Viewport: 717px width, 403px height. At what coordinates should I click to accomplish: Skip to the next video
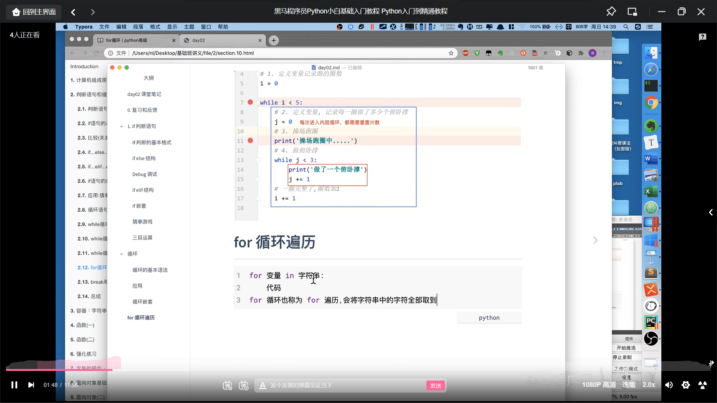(31, 385)
